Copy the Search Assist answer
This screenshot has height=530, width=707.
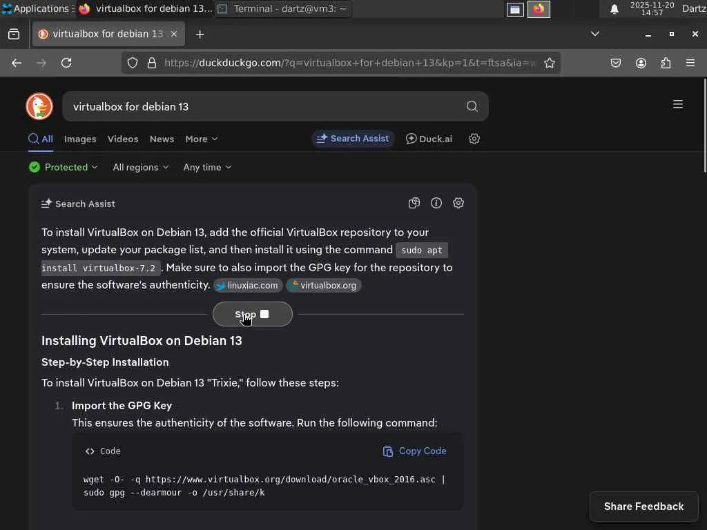pyautogui.click(x=414, y=204)
